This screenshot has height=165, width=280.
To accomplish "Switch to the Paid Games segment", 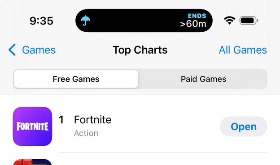I will (x=203, y=79).
